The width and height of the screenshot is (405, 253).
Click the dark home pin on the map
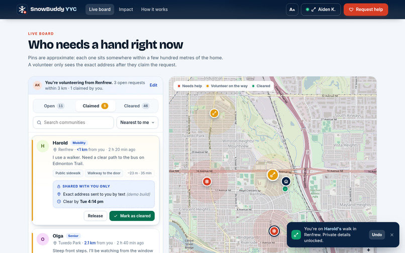tap(286, 181)
